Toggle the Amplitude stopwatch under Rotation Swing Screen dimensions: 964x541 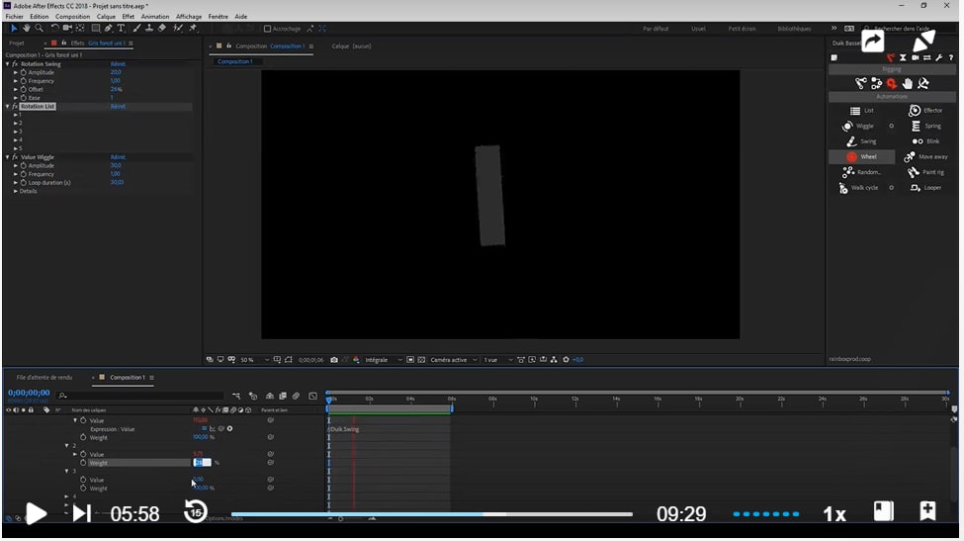(23, 72)
